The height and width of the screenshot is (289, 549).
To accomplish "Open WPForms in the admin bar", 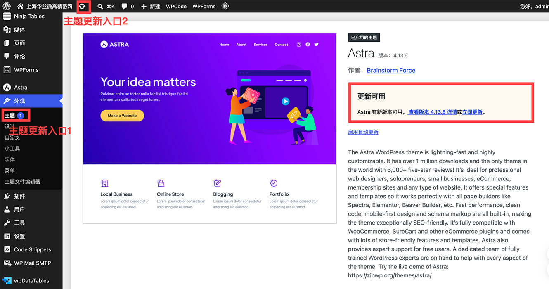I will point(204,6).
